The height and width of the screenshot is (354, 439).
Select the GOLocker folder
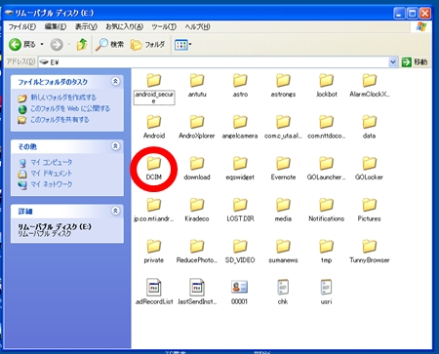(370, 169)
